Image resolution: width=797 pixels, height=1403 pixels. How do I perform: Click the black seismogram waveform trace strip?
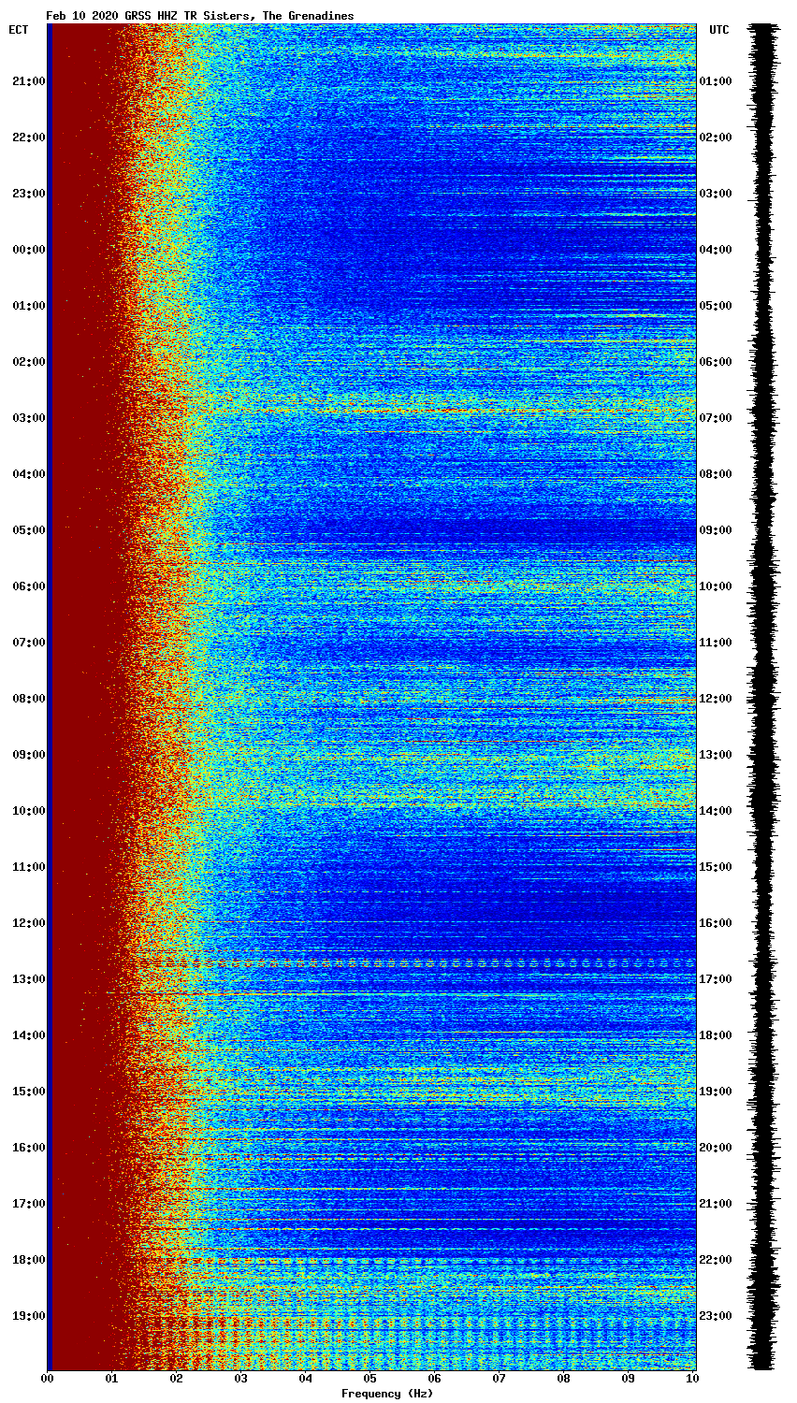pyautogui.click(x=763, y=697)
